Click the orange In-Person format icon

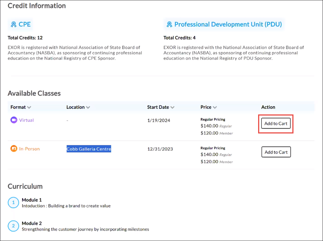(14, 149)
